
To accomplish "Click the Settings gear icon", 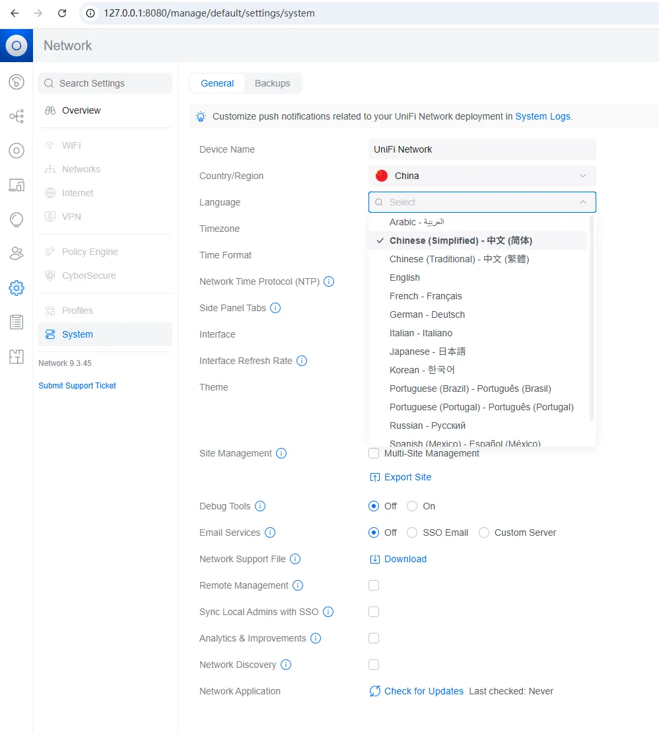I will click(17, 288).
